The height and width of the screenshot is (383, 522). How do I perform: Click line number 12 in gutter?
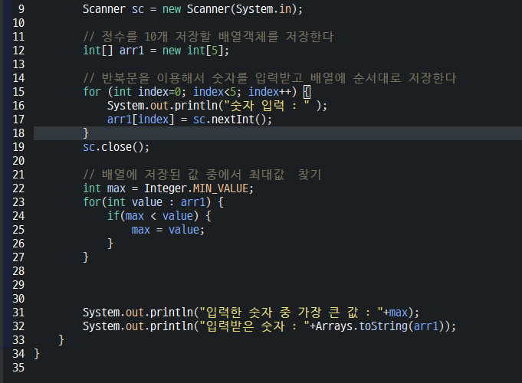click(x=18, y=51)
